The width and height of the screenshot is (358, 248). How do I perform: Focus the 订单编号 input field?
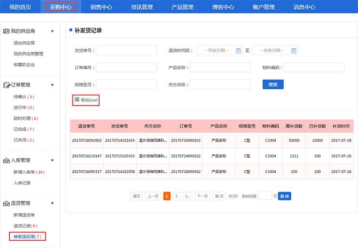(126, 68)
